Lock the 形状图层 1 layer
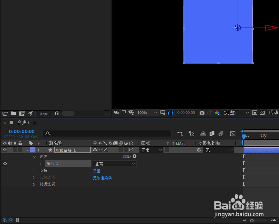Screen dimensions: 279x224 point(20,150)
